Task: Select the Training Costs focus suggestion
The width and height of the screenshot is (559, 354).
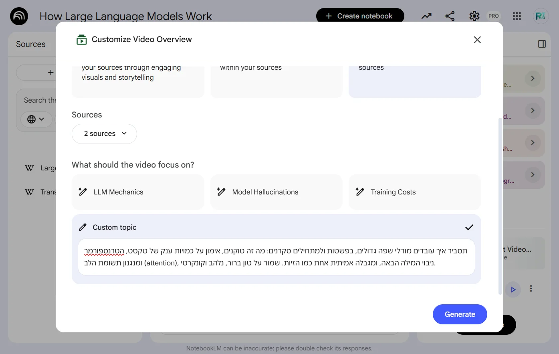Action: coord(415,192)
